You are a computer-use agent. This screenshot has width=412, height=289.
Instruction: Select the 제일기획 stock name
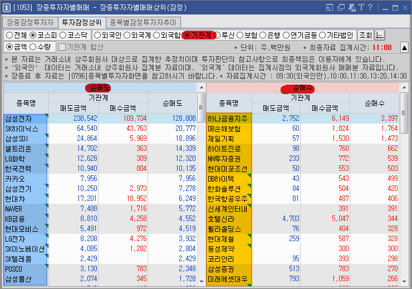(x=220, y=139)
